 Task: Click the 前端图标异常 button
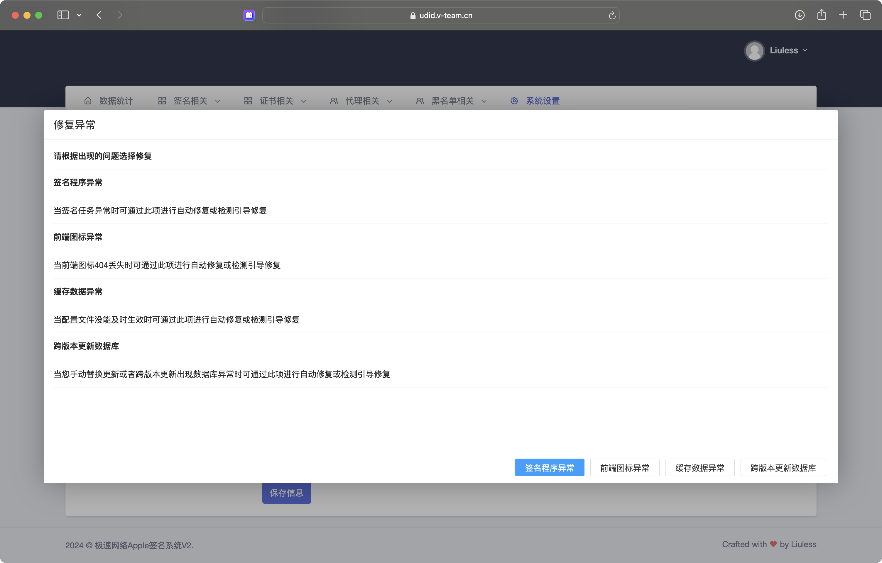(x=624, y=467)
